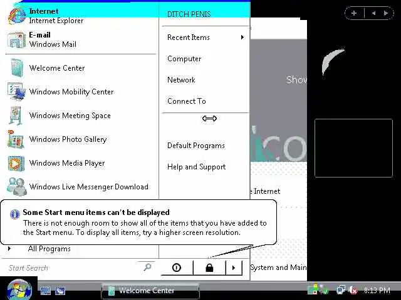Click the taskbar clock
The image size is (401, 300).
point(377,290)
